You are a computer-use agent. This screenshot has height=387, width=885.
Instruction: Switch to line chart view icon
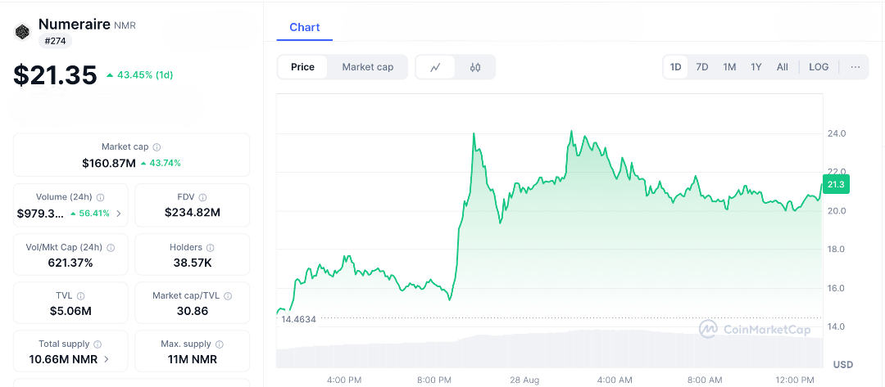tap(436, 67)
